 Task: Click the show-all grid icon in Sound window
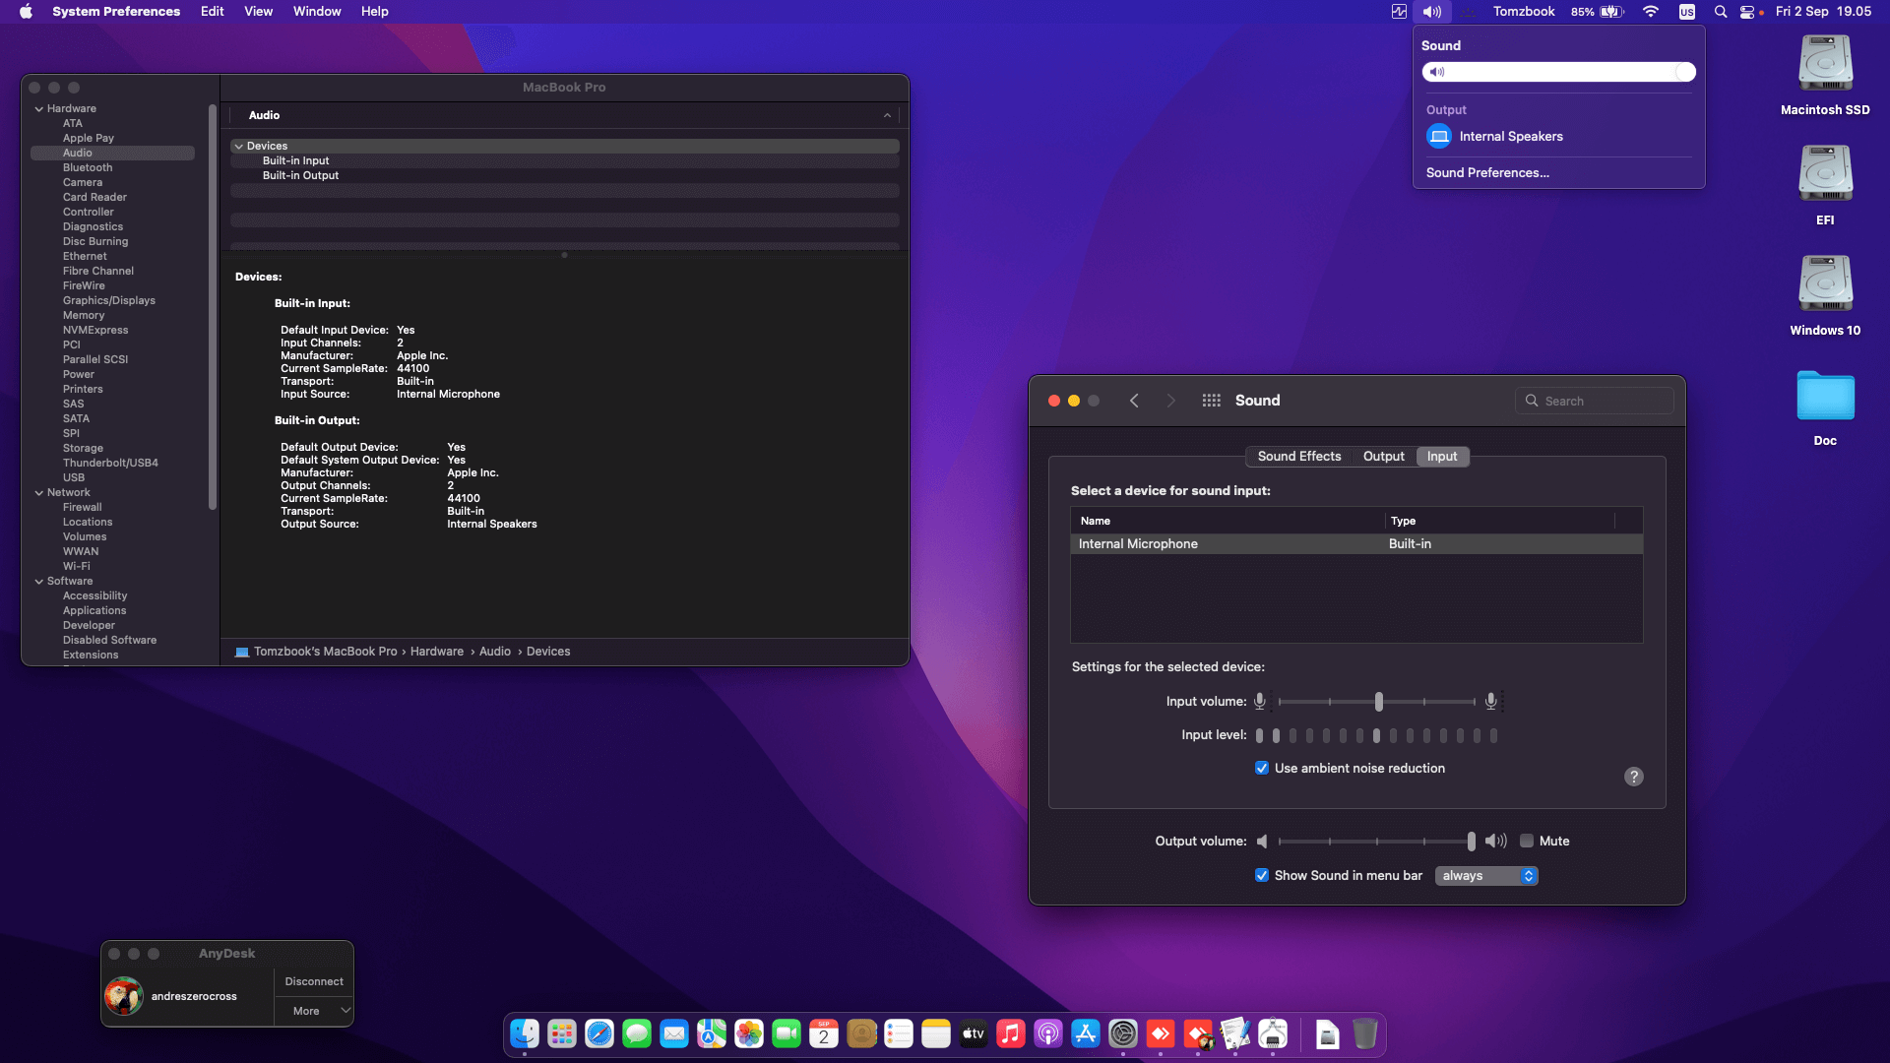coord(1211,401)
